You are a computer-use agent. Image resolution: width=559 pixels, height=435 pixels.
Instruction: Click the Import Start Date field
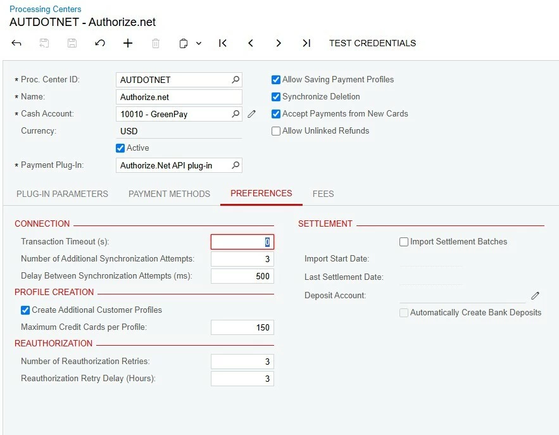431,259
